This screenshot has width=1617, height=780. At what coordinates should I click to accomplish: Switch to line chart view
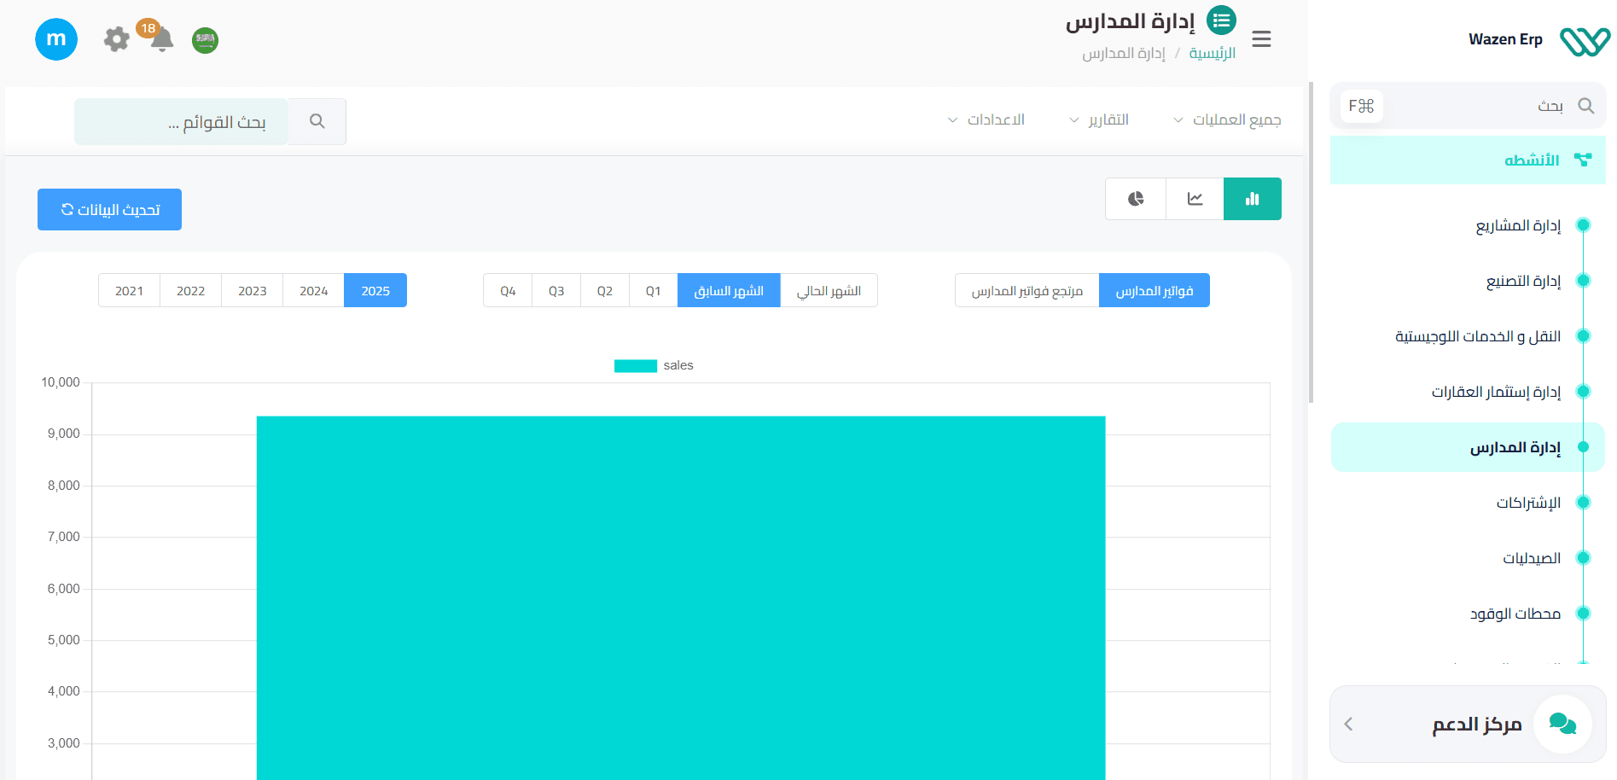pos(1195,199)
